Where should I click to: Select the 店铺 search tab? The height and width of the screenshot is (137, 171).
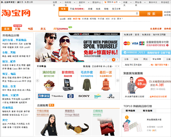click(x=90, y=9)
